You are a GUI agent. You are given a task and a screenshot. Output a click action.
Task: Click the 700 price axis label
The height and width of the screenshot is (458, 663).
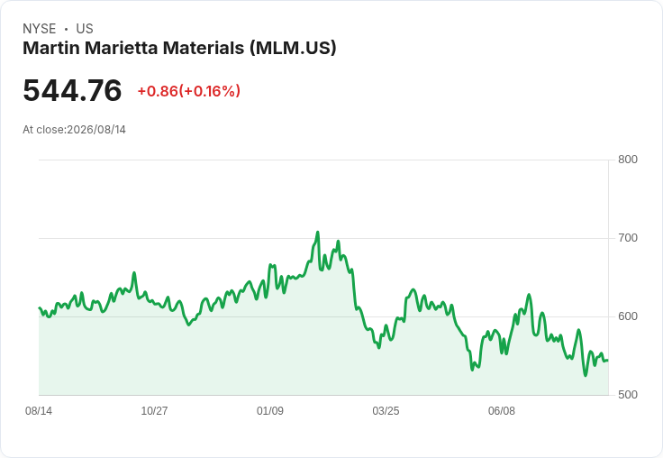coord(628,238)
